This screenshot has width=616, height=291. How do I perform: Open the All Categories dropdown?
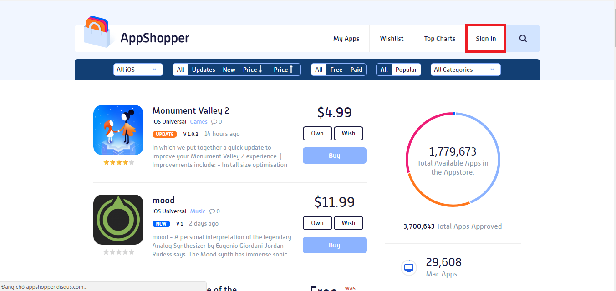coord(465,69)
